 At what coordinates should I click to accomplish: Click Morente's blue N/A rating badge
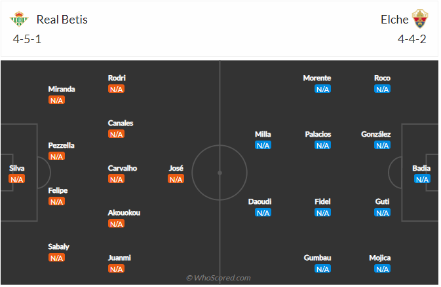point(322,90)
